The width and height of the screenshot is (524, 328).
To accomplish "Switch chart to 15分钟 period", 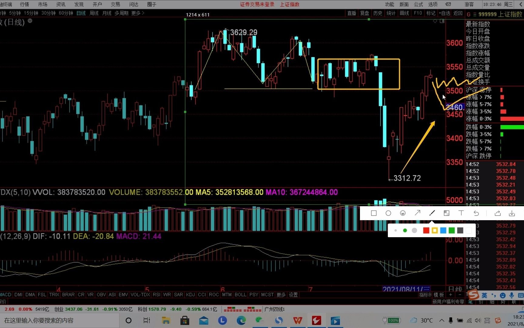I will [x=31, y=13].
